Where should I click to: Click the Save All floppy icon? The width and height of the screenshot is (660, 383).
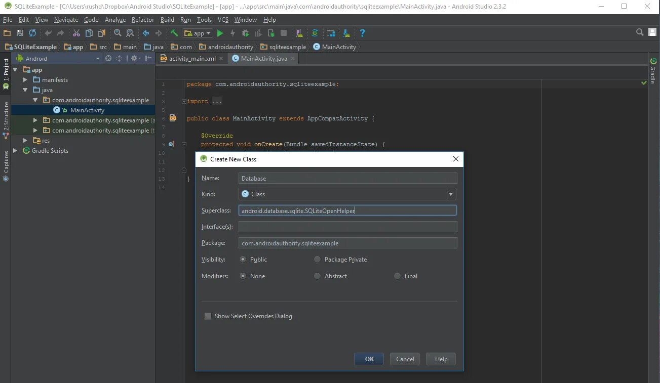(x=20, y=33)
